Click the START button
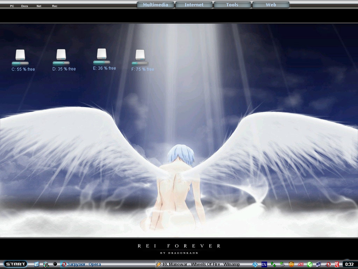Screen dimensions: 358x269 coord(15,264)
